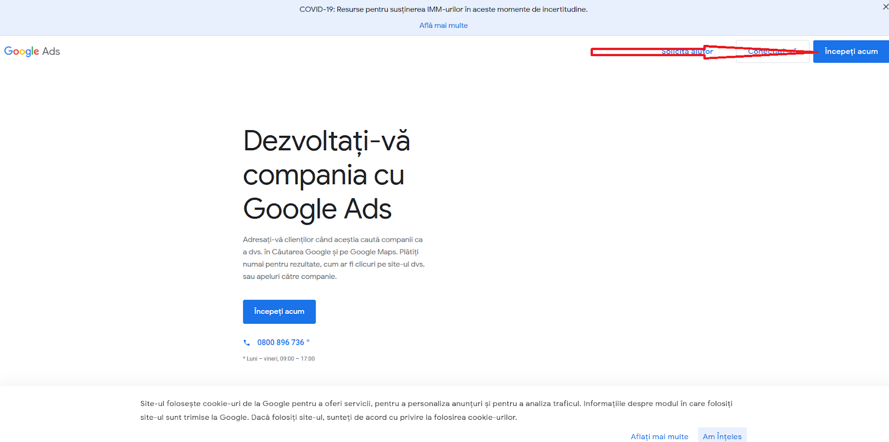Open the 'Conectați-vă' sign-in dropdown
Viewport: 889px width, 442px height.
[x=772, y=52]
